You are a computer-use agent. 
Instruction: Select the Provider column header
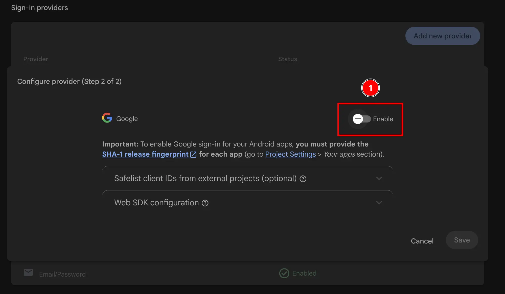point(35,59)
